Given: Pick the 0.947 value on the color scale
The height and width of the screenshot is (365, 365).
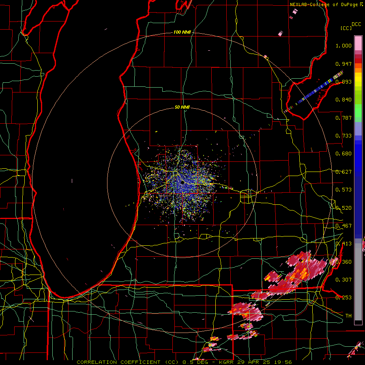Looking at the screenshot, I should pos(344,64).
